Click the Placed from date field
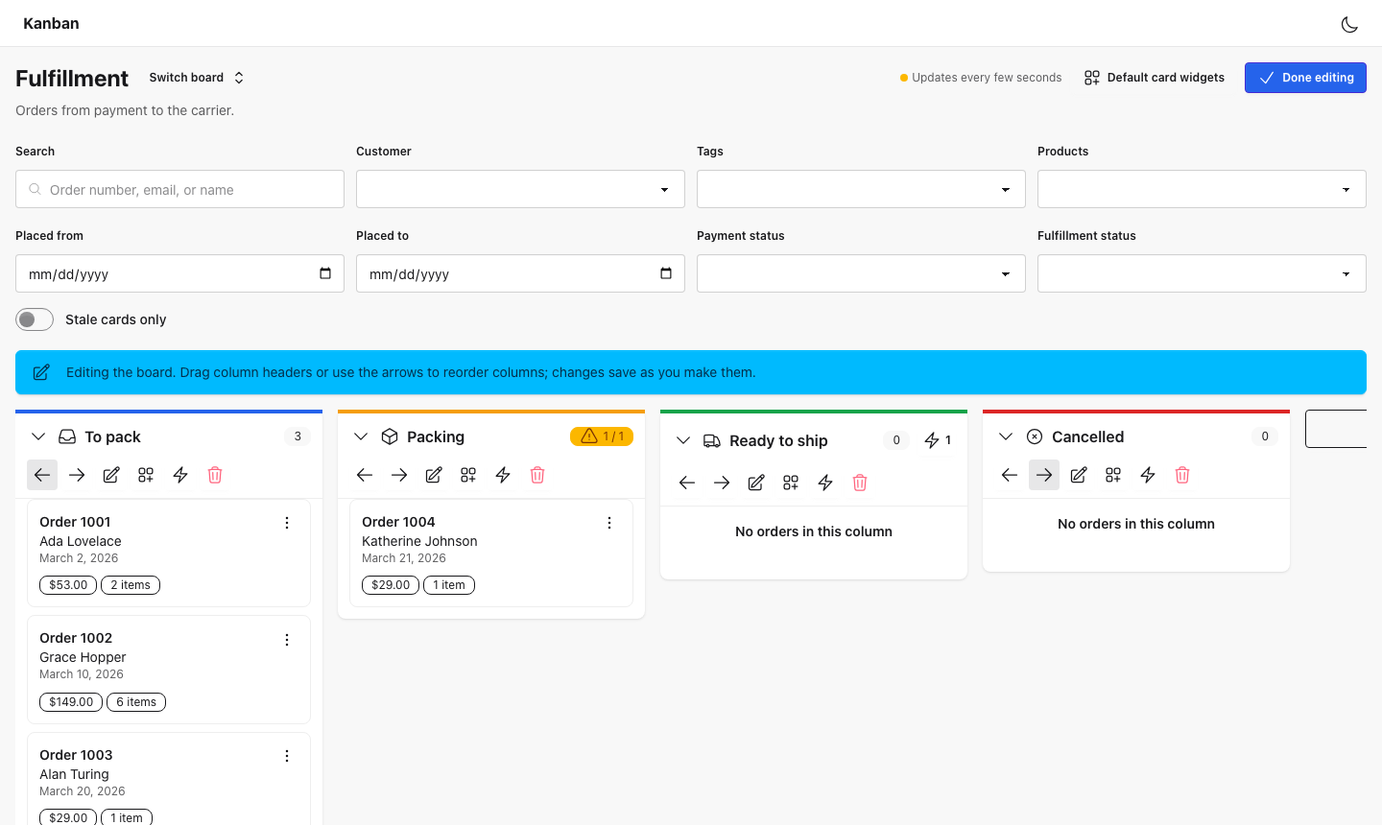Screen dimensions: 1382x825 (x=179, y=273)
